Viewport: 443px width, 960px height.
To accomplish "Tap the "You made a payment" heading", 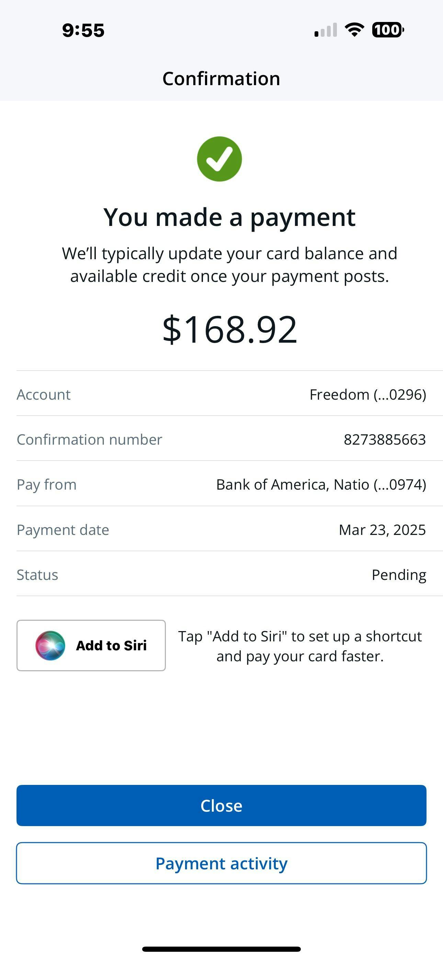I will tap(229, 217).
